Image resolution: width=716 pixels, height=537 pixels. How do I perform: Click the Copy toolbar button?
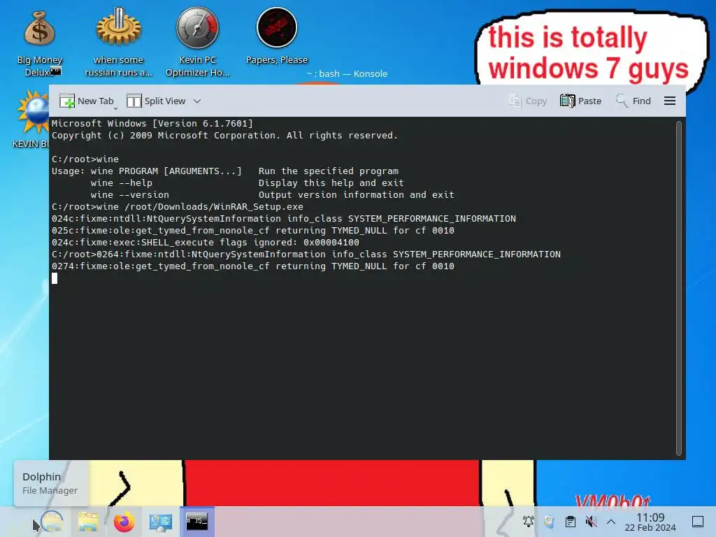click(x=528, y=101)
